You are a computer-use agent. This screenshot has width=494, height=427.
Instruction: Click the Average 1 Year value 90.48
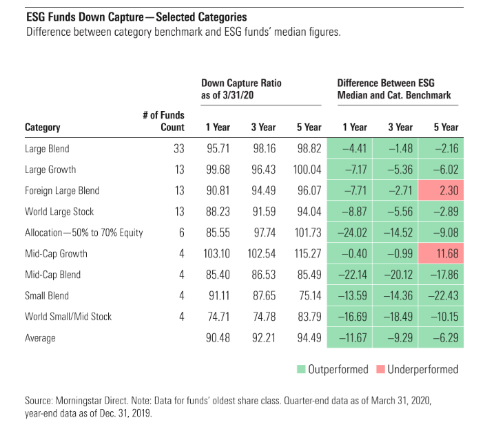click(x=216, y=338)
